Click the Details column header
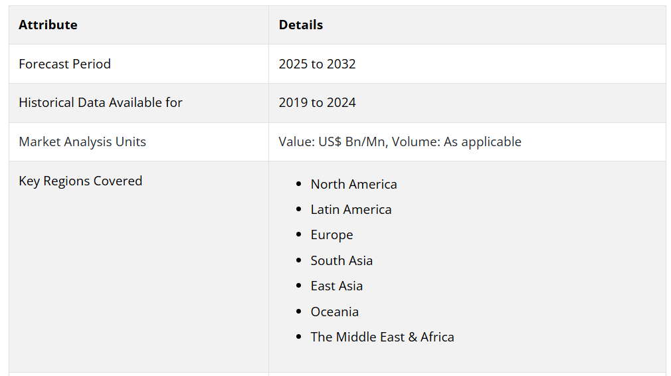Screen dimensions: 671x376 (x=301, y=25)
